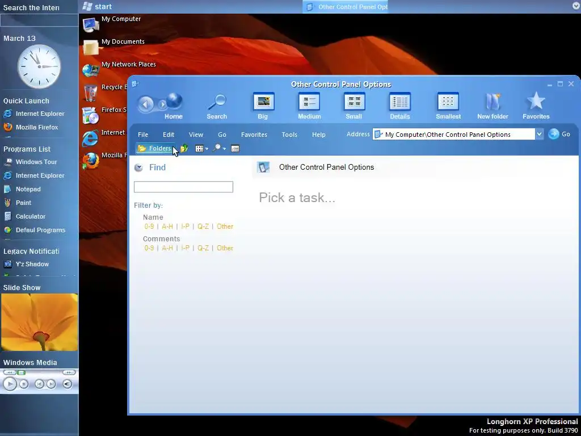The width and height of the screenshot is (581, 436).
Task: Filter Name by A-H
Action: (167, 227)
